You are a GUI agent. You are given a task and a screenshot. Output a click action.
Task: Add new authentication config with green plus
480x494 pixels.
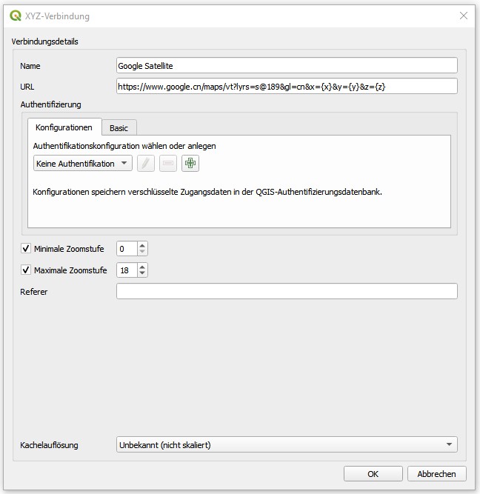tap(190, 163)
